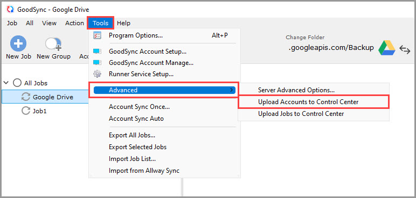Screen dimensions: 416x198
Task: Open the All menu
Action: [x=30, y=23]
